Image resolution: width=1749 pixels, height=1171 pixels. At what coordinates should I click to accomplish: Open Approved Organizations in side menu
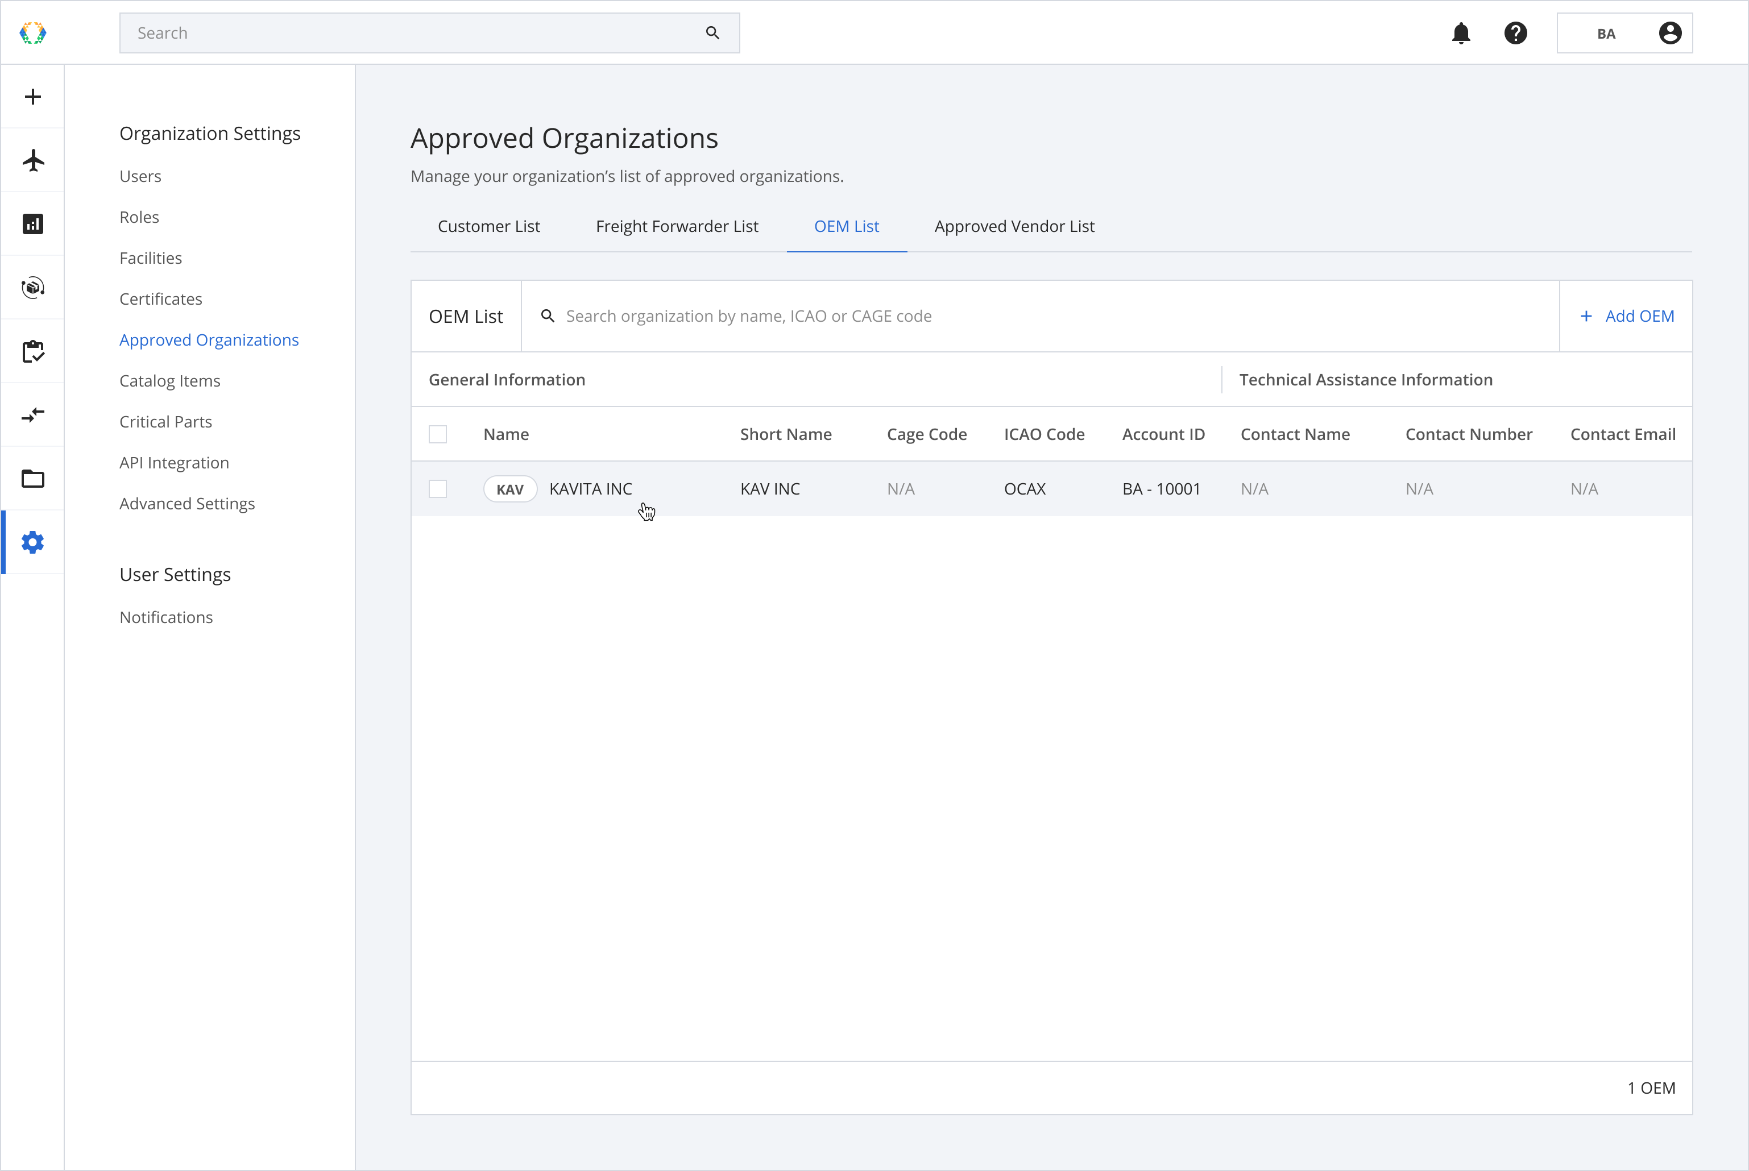coord(209,340)
